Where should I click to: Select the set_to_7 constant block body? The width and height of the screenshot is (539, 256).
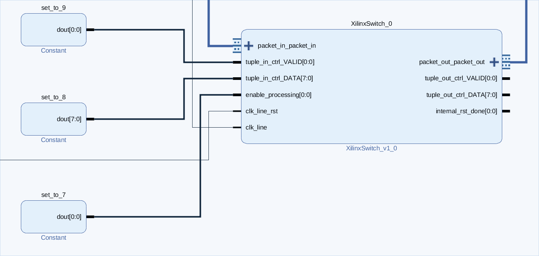coord(53,217)
